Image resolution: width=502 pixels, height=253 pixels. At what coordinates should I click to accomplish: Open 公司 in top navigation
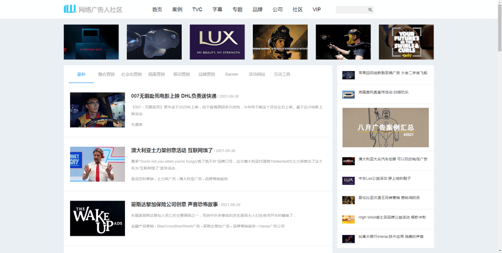pos(277,10)
